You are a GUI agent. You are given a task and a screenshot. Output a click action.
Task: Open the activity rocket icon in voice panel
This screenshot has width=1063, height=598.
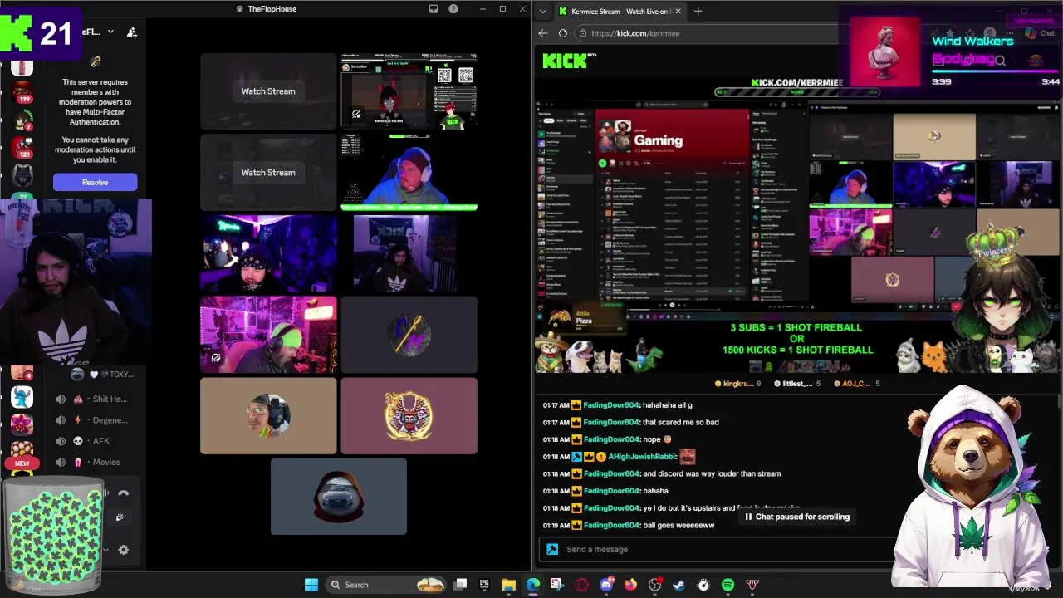click(120, 517)
